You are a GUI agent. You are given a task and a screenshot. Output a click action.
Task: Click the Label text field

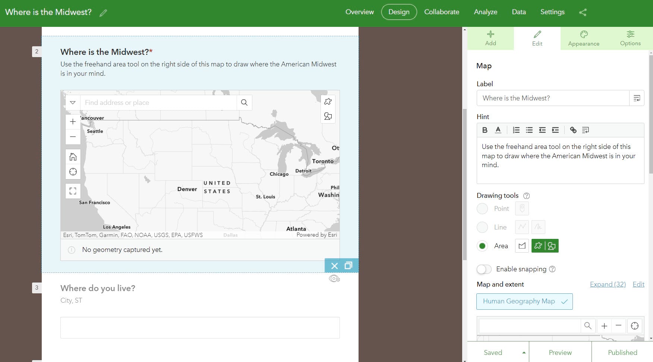553,98
